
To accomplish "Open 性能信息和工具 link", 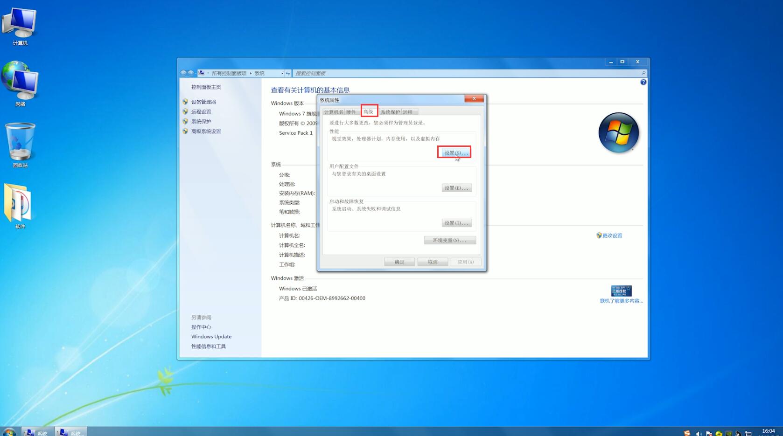I will [x=209, y=346].
